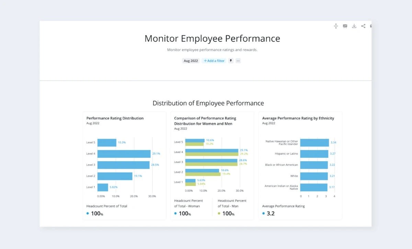Select the Level 4 bar in Performance Rating Distribution
Screen dimensions: 412x249
pos(124,154)
